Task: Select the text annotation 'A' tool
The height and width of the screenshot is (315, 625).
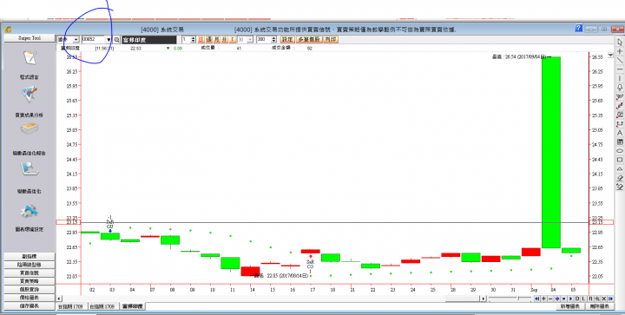Action: click(620, 133)
